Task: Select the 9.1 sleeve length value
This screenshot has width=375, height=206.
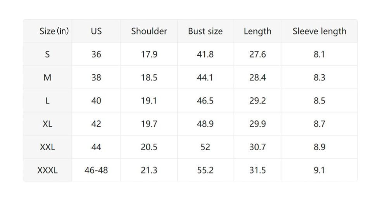Action: click(319, 170)
